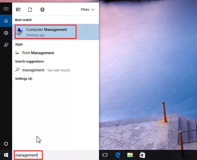Open Task View from the taskbar
Image resolution: width=197 pixels, height=160 pixels.
coord(105,155)
